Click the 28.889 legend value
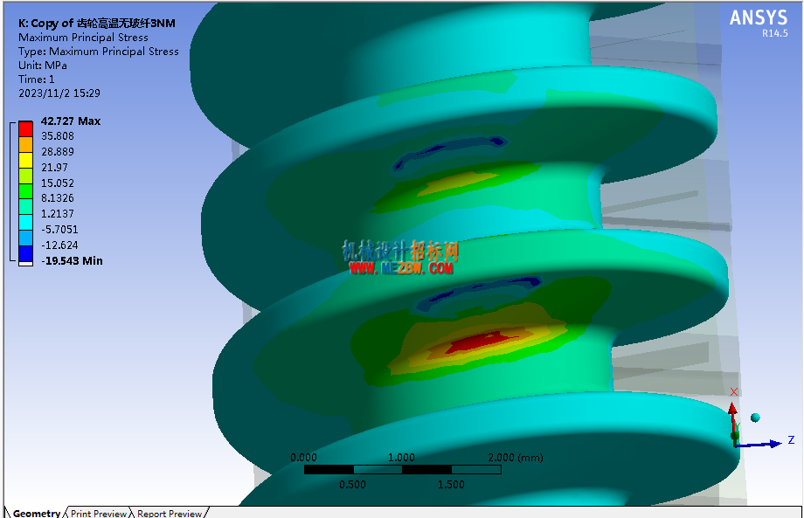The width and height of the screenshot is (804, 518). pyautogui.click(x=58, y=152)
